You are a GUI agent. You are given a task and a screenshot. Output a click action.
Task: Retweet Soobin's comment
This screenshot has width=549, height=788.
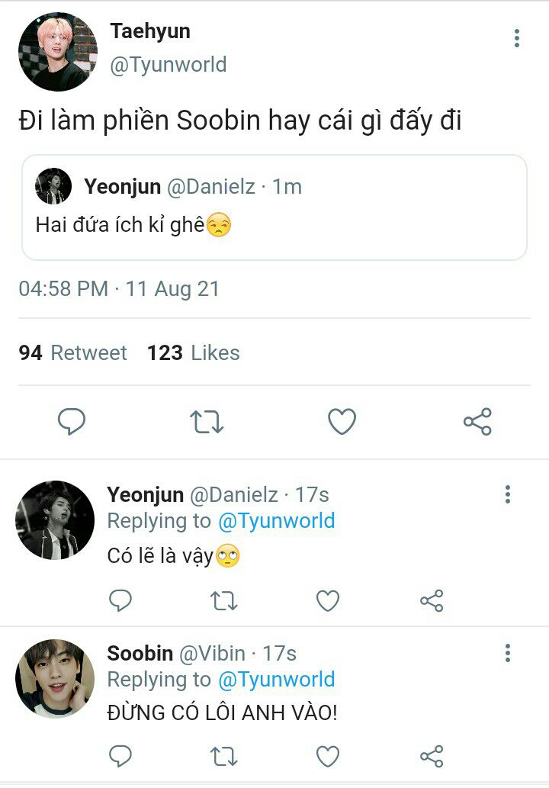click(x=223, y=756)
